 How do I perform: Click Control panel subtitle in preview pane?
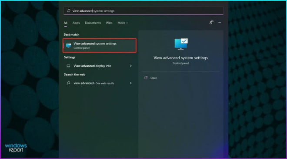coord(180,63)
